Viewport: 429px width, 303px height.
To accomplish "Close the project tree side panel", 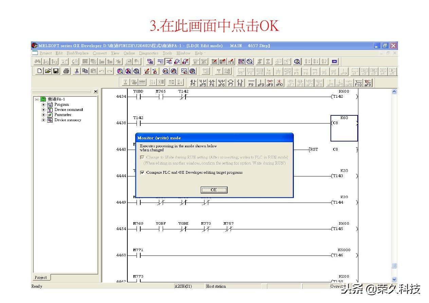I will [x=95, y=92].
